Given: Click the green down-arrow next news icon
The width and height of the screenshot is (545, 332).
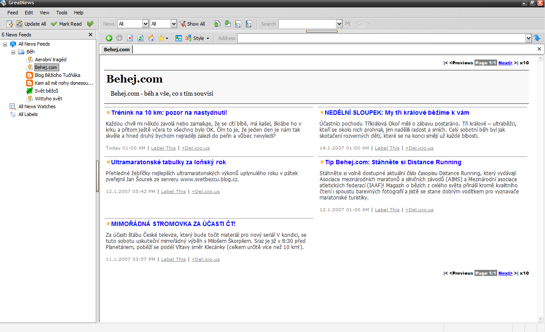Looking at the screenshot, I should tap(228, 24).
